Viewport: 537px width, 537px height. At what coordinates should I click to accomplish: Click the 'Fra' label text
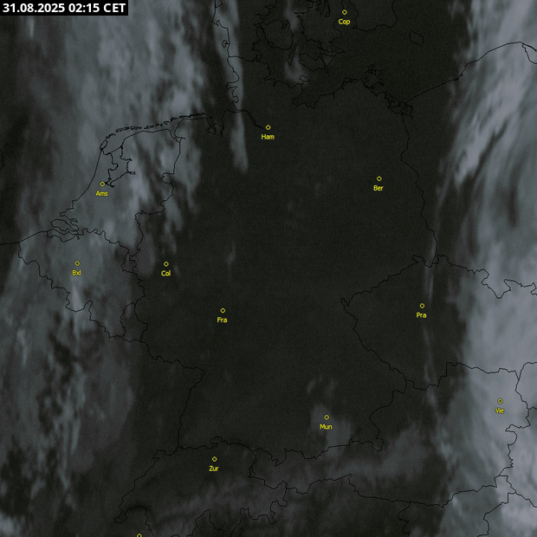point(222,320)
